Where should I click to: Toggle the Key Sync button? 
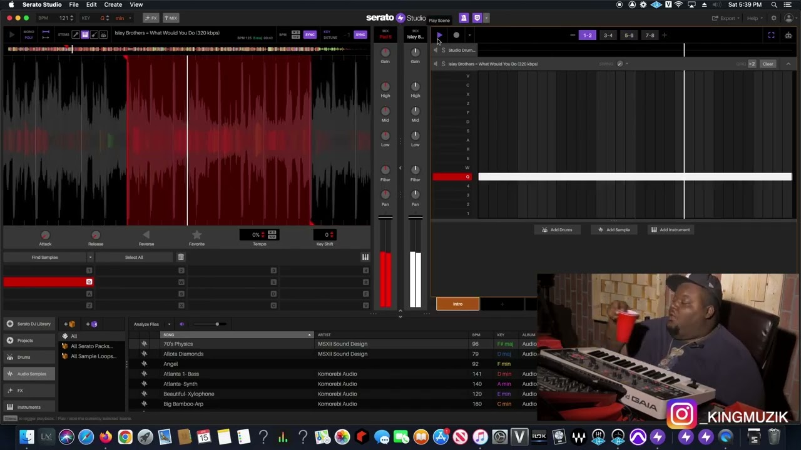coord(360,35)
